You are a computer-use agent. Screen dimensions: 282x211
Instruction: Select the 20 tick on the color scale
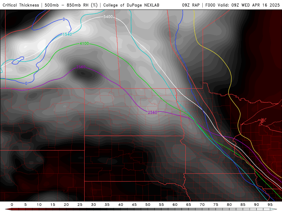(x=66, y=205)
